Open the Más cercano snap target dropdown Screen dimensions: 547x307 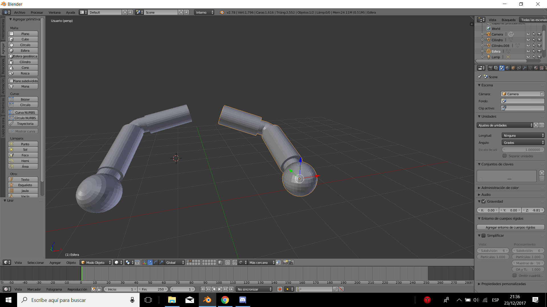(x=261, y=262)
